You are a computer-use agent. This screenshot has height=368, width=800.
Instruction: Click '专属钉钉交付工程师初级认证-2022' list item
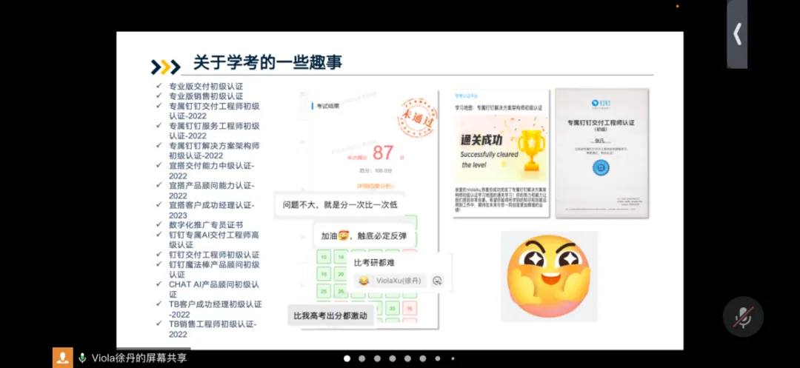[214, 111]
